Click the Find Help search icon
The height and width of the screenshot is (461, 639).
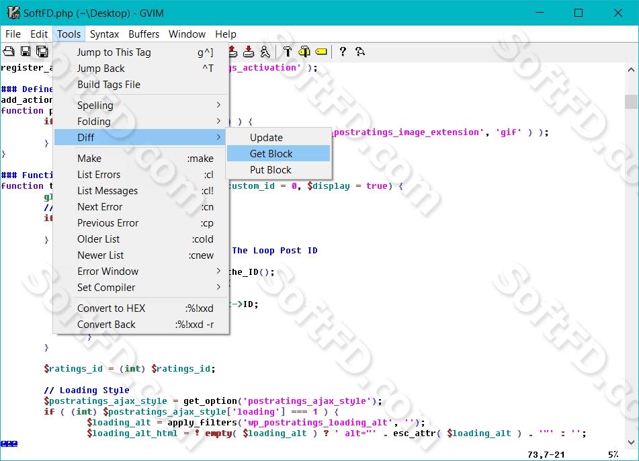pyautogui.click(x=360, y=51)
